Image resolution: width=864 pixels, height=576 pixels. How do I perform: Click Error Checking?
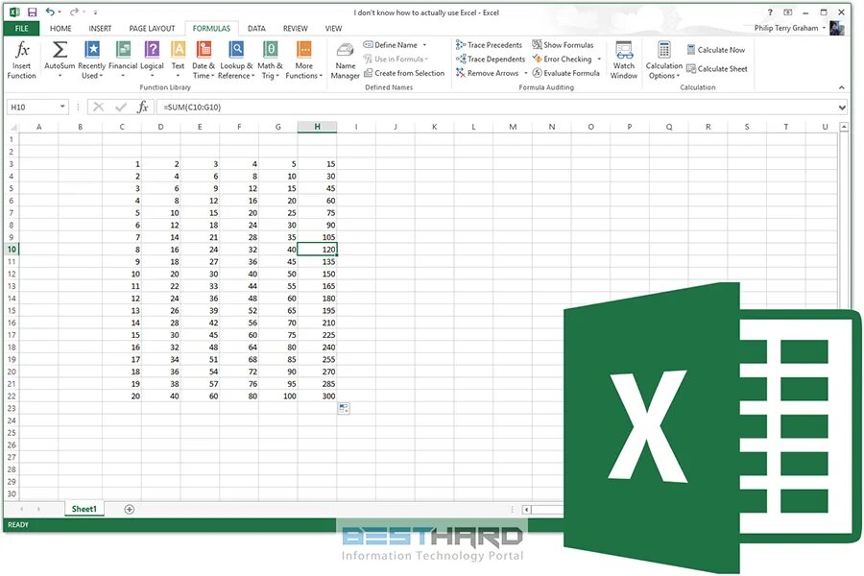(x=562, y=59)
